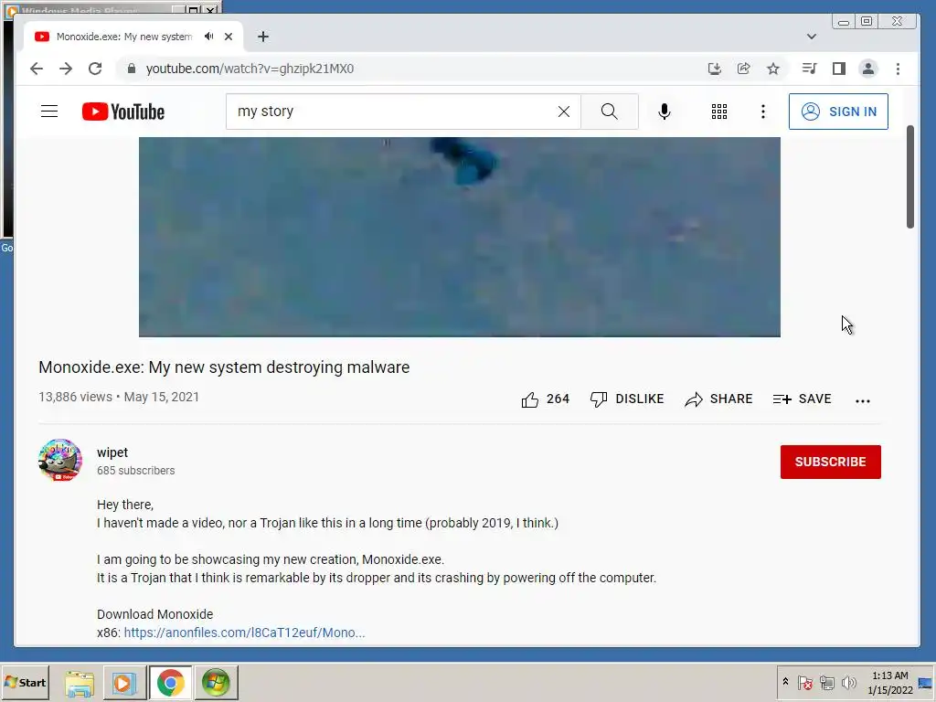The width and height of the screenshot is (936, 702).
Task: Click the YouTube logo
Action: click(123, 112)
